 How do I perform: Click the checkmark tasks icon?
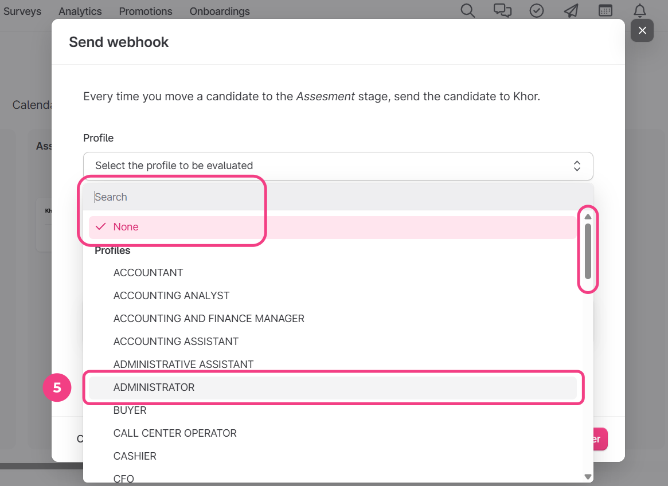point(537,11)
